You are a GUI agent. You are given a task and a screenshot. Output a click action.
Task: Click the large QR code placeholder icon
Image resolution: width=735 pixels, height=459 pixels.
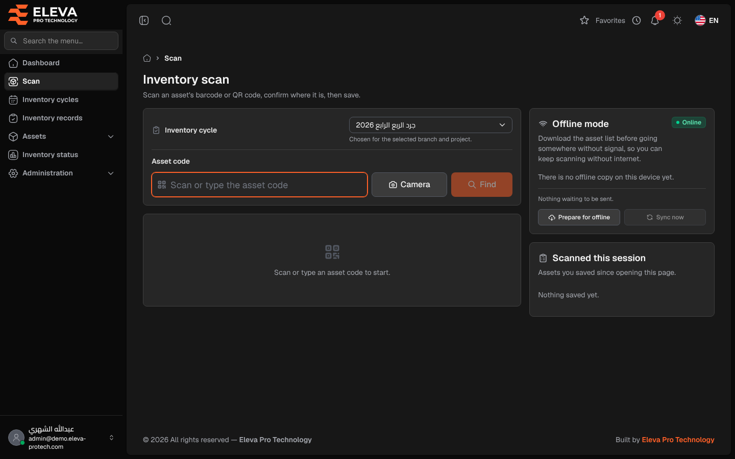pos(332,252)
